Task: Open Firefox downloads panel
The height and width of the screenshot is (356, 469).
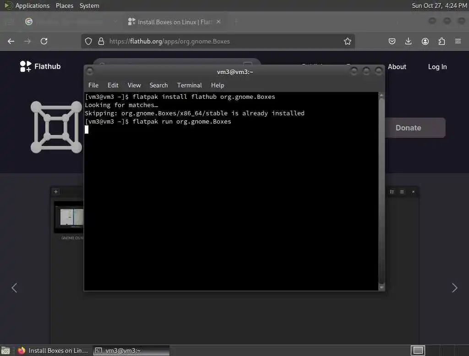Action: 408,41
